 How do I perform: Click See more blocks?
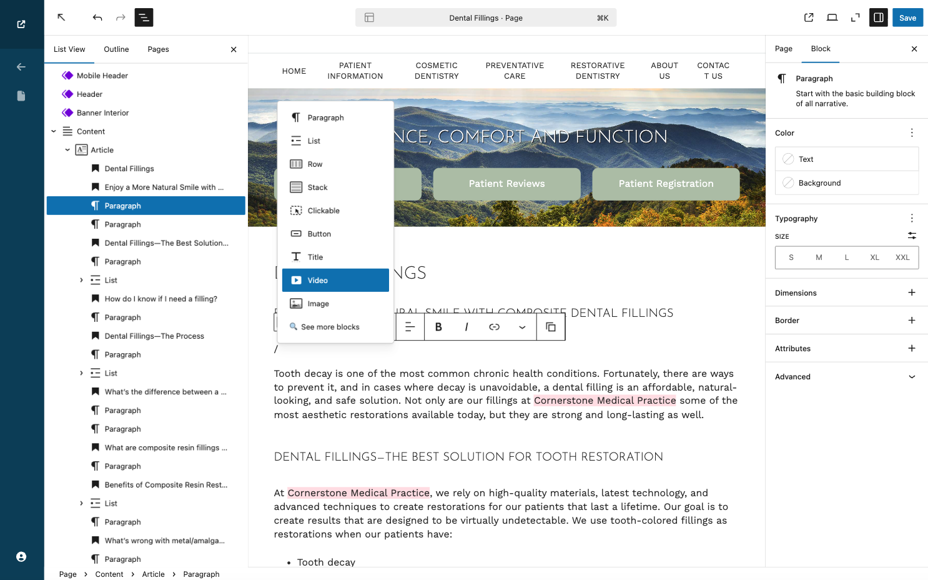coord(335,327)
